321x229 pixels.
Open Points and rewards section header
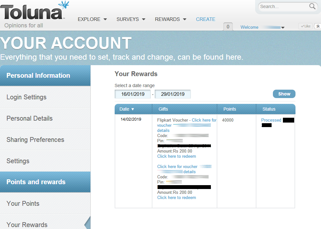coord(45,182)
